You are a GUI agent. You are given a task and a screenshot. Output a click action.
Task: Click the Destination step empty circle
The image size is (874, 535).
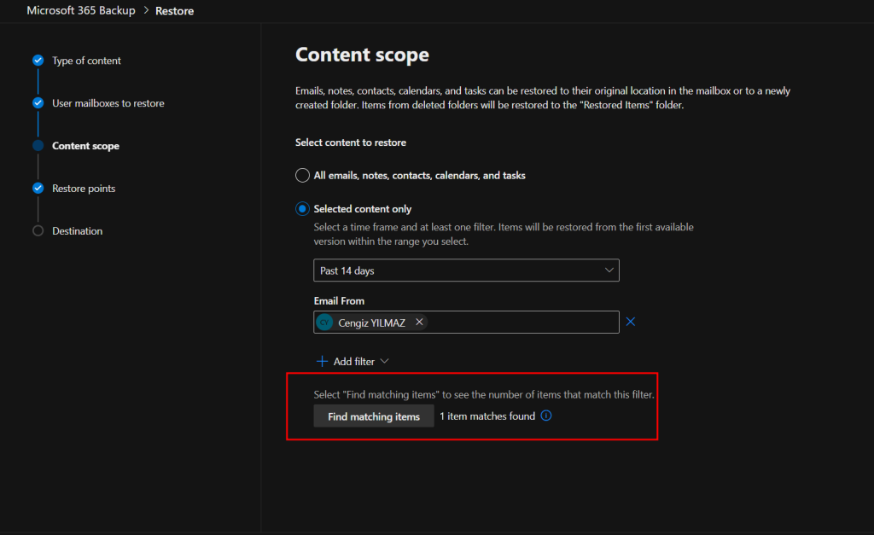click(38, 231)
